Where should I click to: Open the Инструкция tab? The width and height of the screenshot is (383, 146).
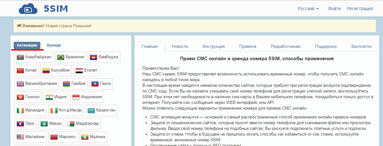pos(214,47)
